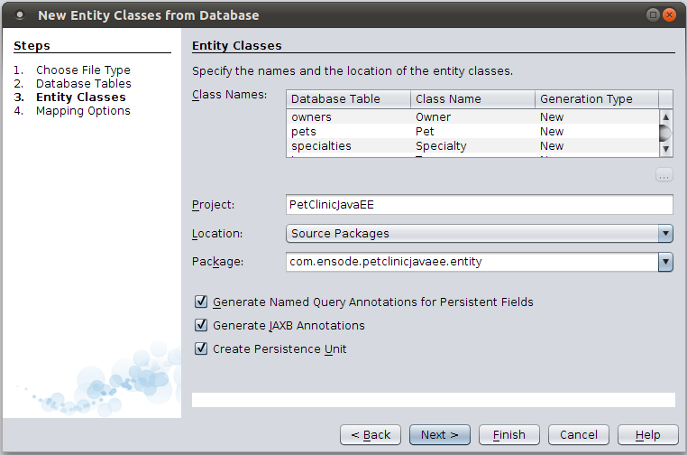
Task: Click the Class Name column header
Action: click(x=472, y=98)
